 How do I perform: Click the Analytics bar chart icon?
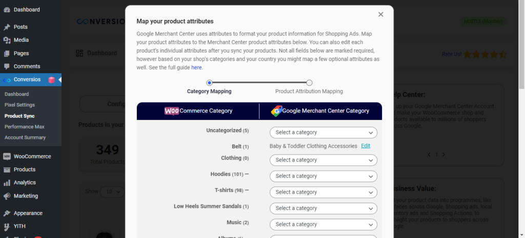[x=7, y=183]
